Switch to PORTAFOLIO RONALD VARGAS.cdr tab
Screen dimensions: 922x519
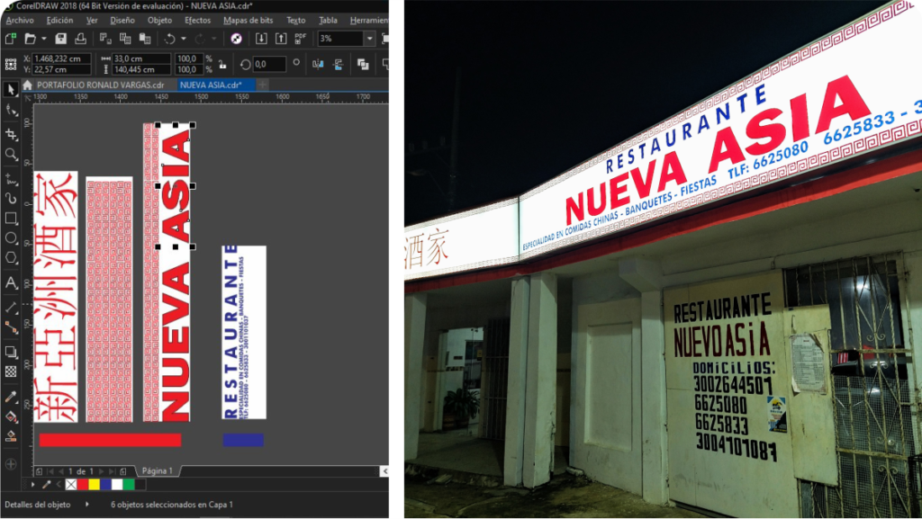(99, 85)
